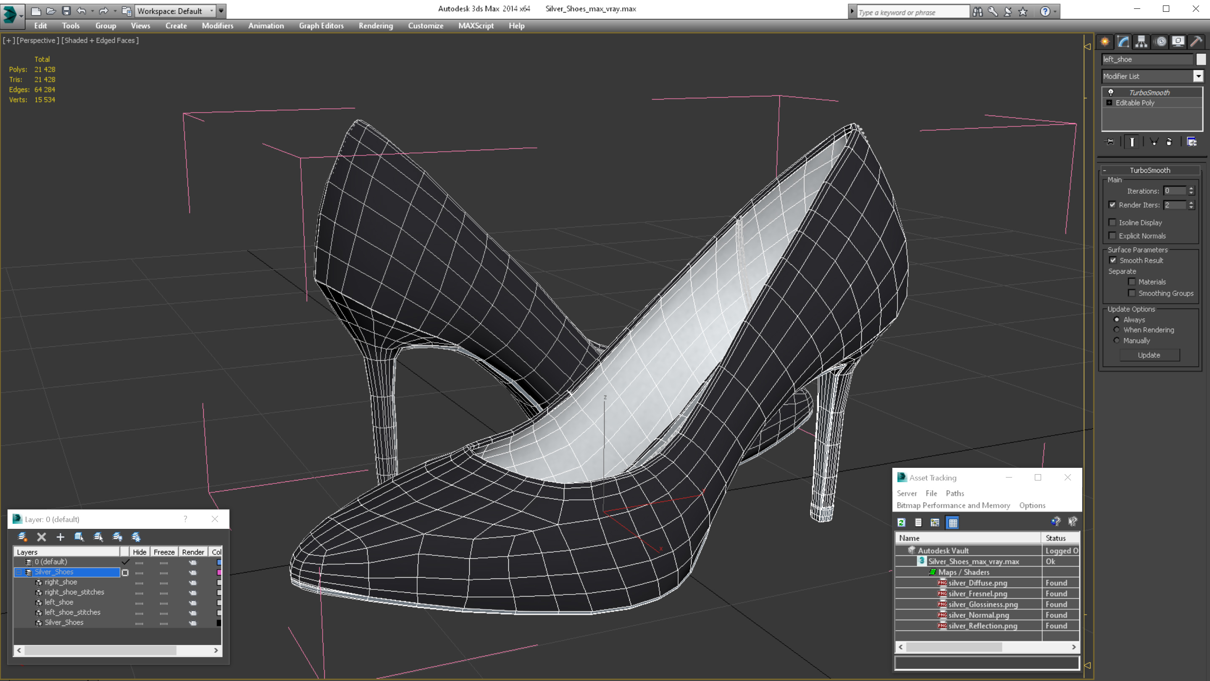Check Separate by Materials
The image size is (1210, 681).
(1132, 282)
